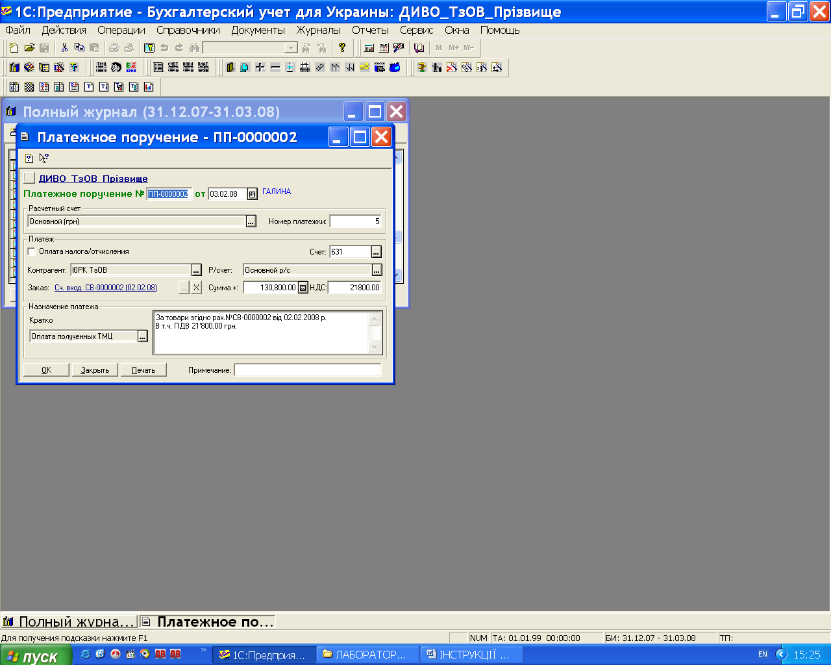This screenshot has height=665, width=831.
Task: Open the Журналы menu
Action: tap(319, 30)
